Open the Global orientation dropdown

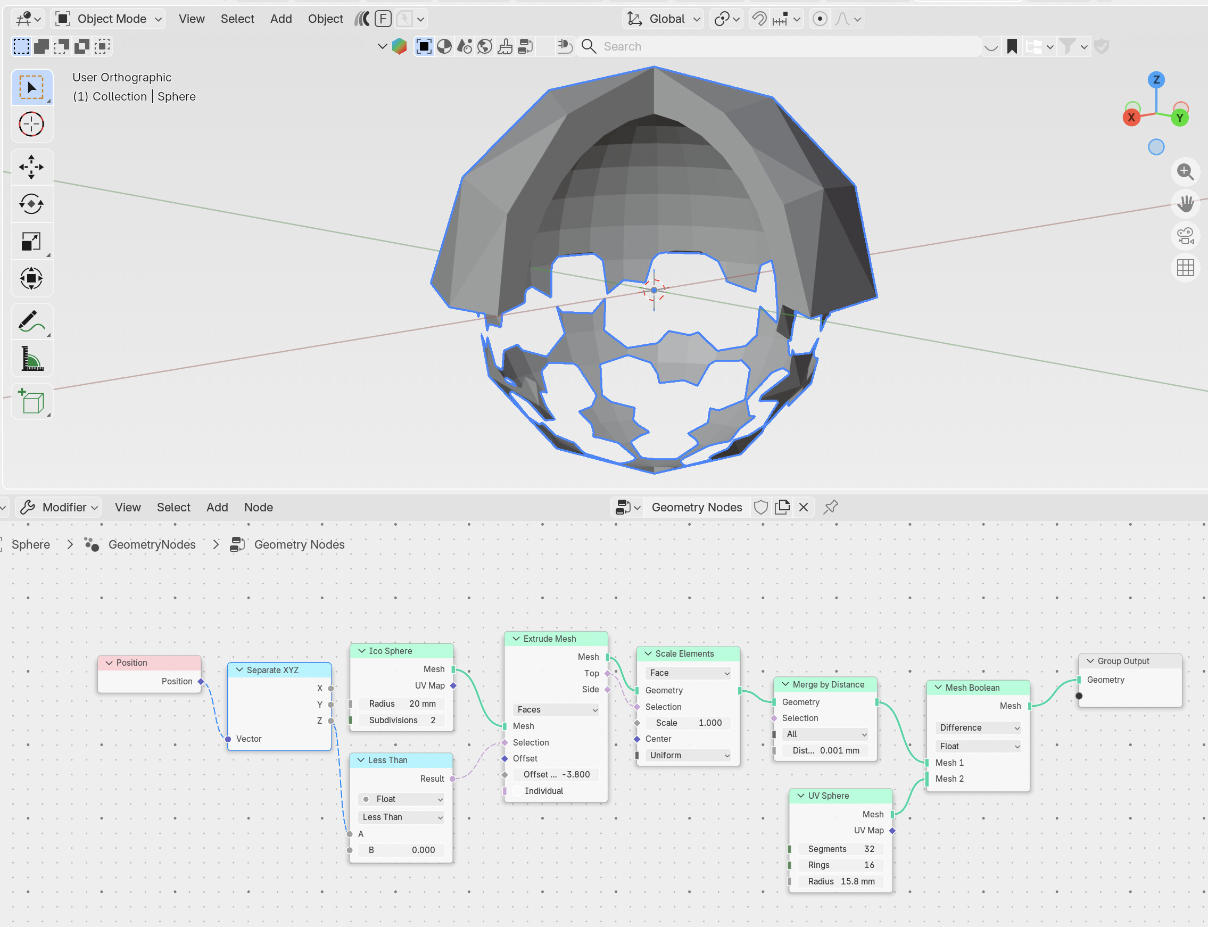[x=663, y=19]
